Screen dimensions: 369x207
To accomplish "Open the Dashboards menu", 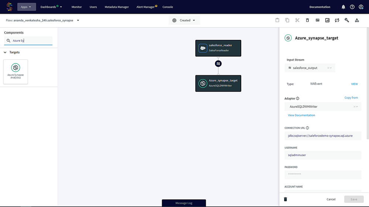I will coord(51,7).
